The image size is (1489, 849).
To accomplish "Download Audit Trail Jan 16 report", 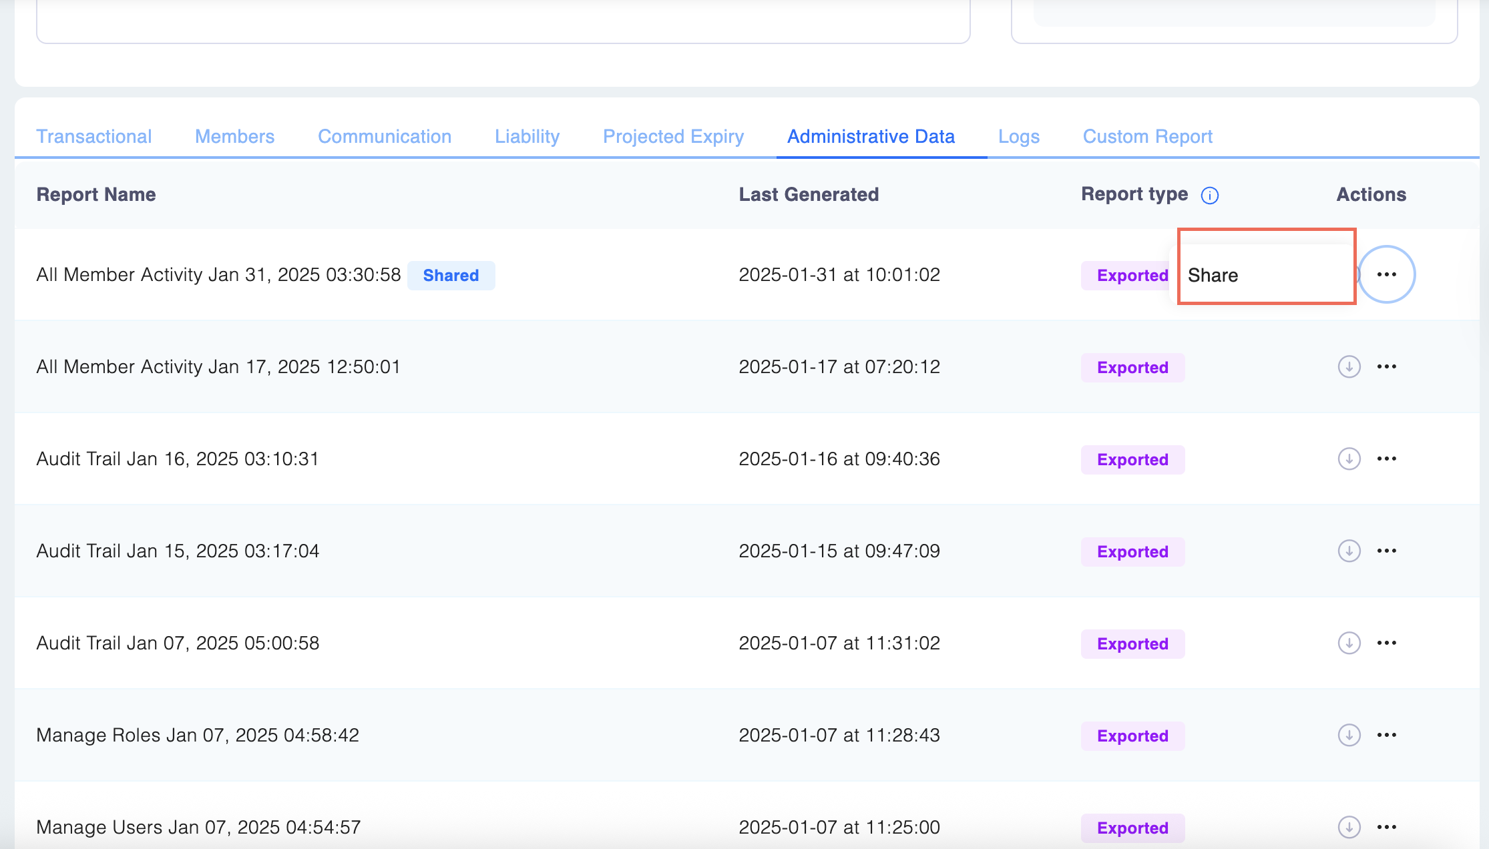I will [1349, 459].
